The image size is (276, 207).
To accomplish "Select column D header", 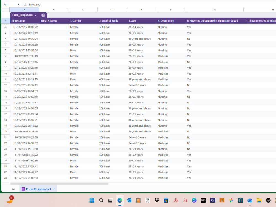I will [112, 10].
